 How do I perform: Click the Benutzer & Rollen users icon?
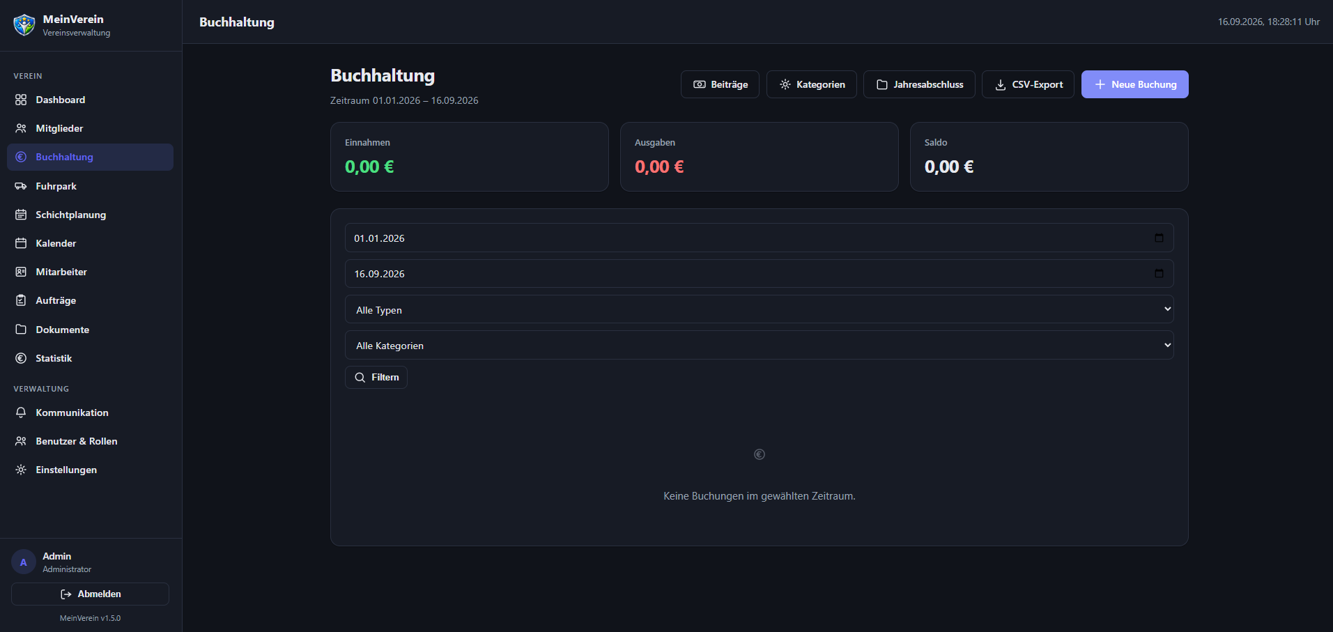click(21, 441)
